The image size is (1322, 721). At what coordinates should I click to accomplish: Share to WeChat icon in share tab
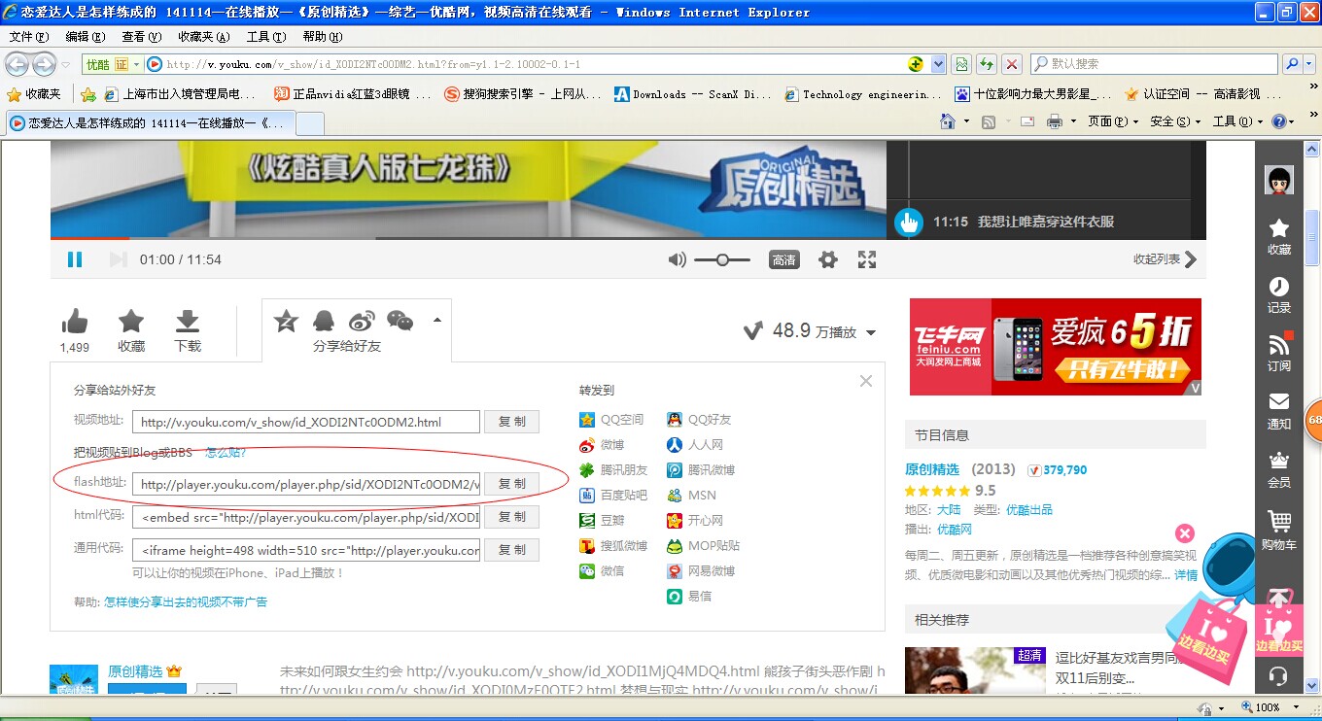coord(400,321)
